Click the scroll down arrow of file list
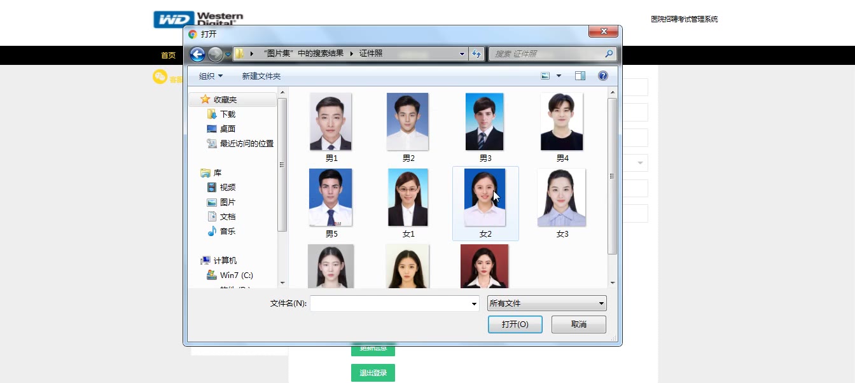 pyautogui.click(x=613, y=283)
